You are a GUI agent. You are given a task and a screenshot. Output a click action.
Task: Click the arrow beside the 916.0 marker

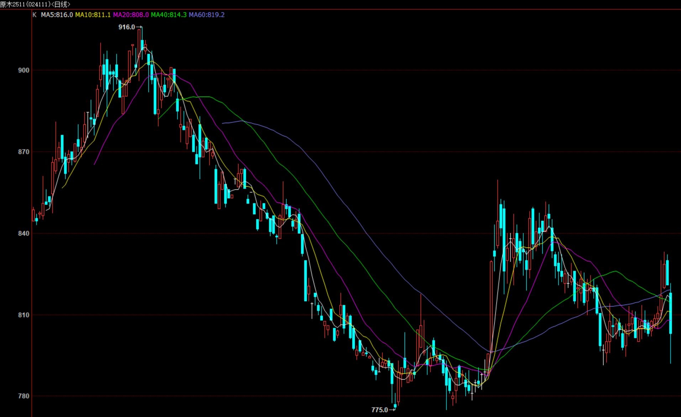pyautogui.click(x=139, y=27)
